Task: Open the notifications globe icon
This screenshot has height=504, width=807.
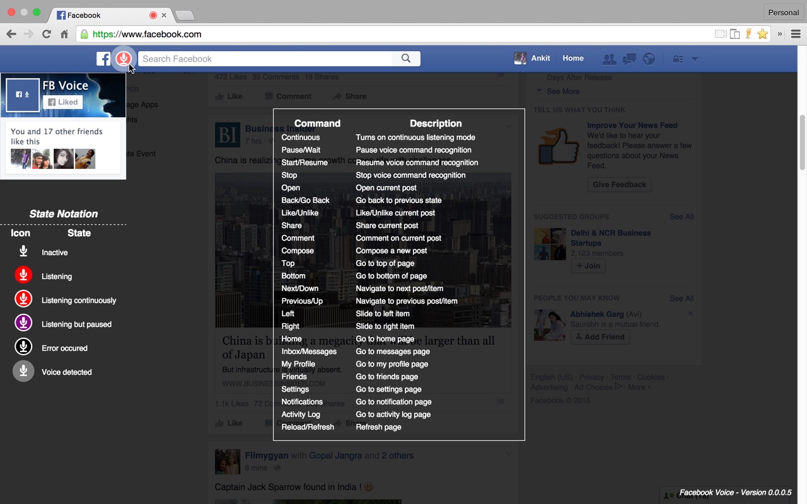Action: click(x=649, y=58)
